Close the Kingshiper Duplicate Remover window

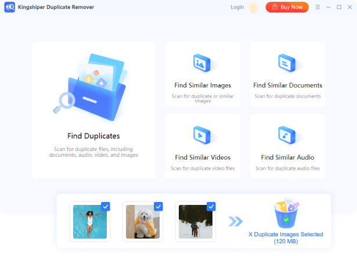349,8
